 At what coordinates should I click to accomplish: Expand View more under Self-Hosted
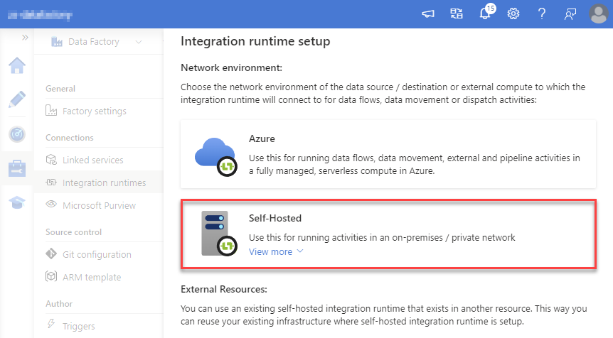[x=276, y=251]
